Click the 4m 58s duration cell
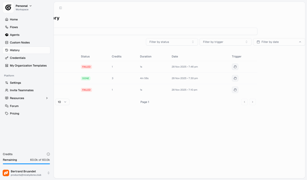This screenshot has height=180, width=307. tap(144, 79)
